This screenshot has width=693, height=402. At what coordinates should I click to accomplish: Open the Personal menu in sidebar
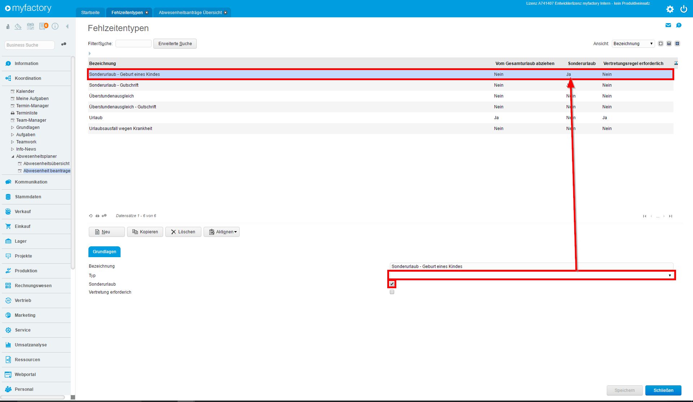coord(24,389)
